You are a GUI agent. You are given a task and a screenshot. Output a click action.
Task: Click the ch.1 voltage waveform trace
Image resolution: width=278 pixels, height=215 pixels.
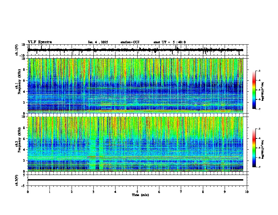tap(135, 50)
